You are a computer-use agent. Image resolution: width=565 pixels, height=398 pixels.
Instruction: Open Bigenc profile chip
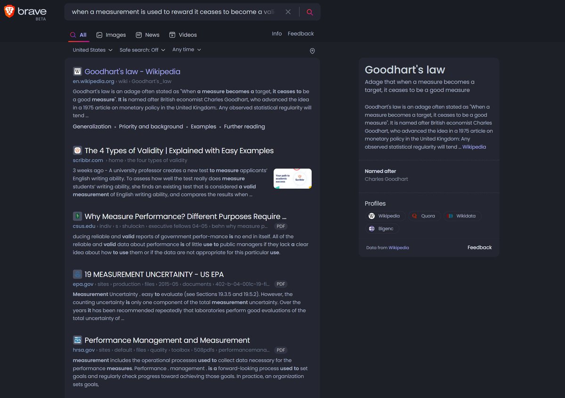coord(383,229)
